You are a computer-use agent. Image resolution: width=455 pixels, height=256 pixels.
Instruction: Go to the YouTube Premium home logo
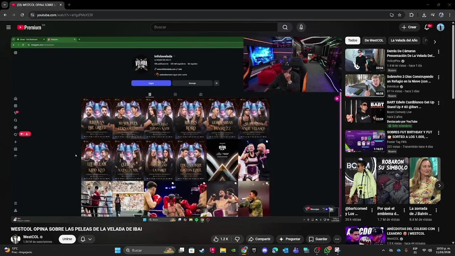pos(29,27)
